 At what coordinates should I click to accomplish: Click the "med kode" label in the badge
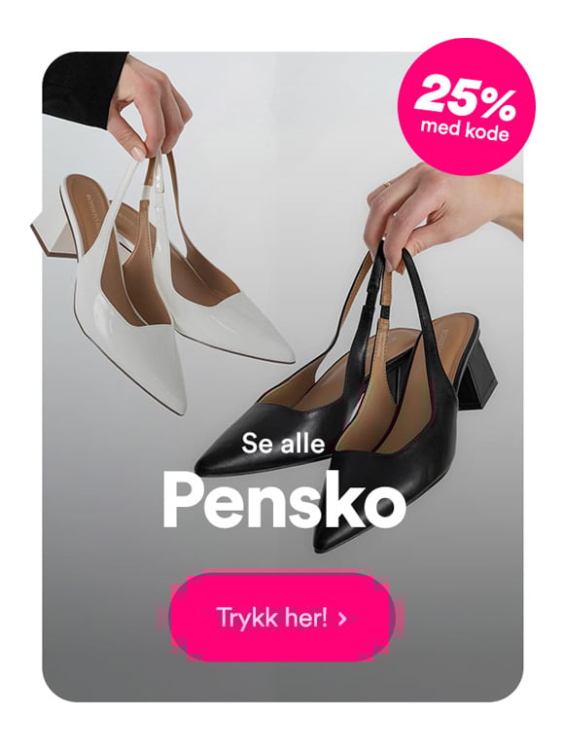465,129
